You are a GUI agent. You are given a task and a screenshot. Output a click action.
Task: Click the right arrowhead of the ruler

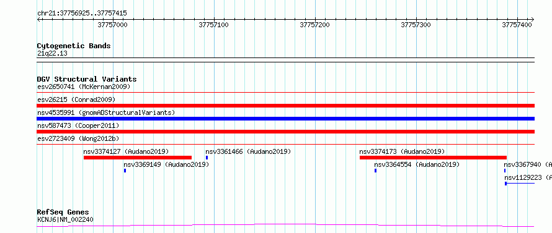click(x=533, y=20)
